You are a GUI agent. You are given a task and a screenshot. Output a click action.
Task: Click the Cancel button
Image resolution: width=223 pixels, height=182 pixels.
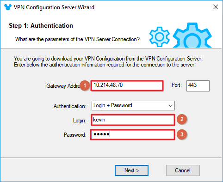pyautogui.click(x=183, y=170)
